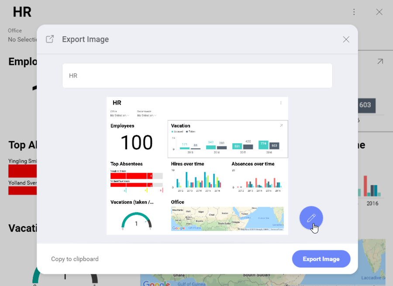
Task: Open the three-dot dashboard overflow menu
Action: (354, 12)
